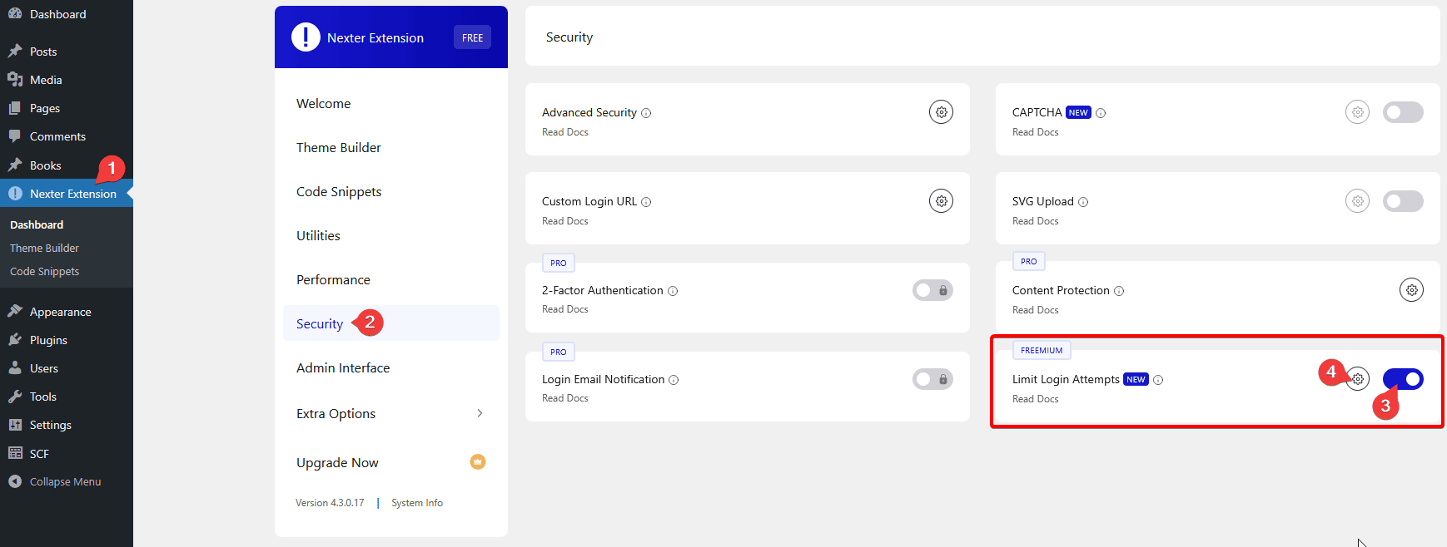Click the Appearance brush icon in sidebar
Viewport: 1447px width, 547px height.
(15, 312)
